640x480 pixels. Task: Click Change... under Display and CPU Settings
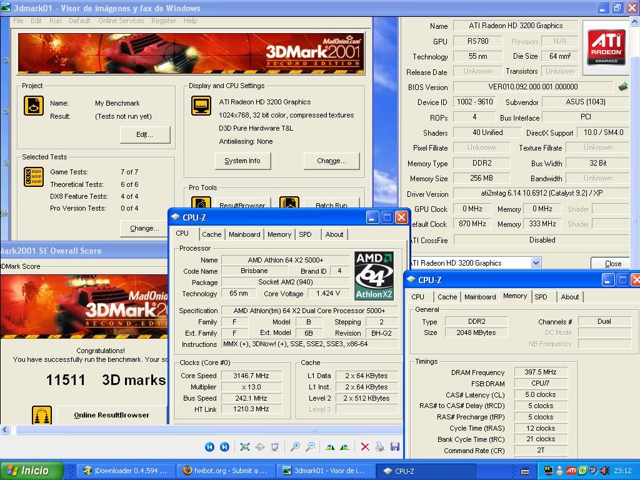pos(331,161)
